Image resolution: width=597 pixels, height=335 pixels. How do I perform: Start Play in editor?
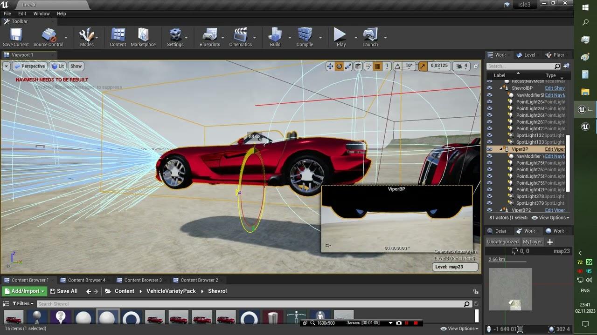coord(341,37)
